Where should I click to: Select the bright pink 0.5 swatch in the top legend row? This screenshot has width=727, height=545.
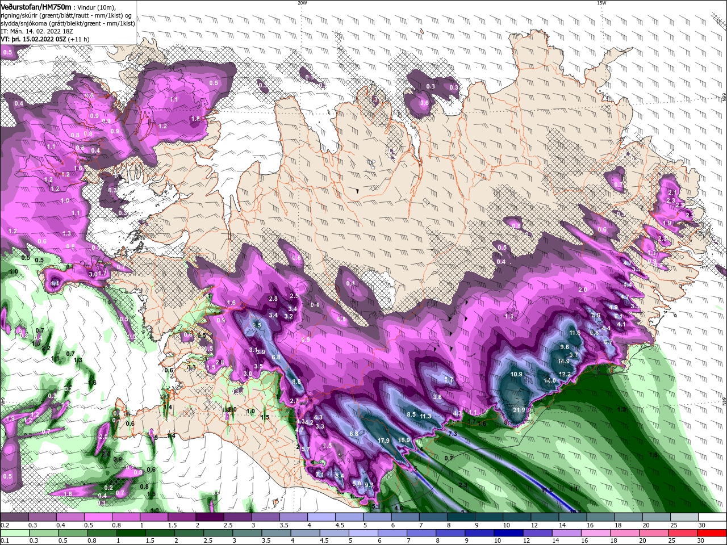[x=98, y=517]
